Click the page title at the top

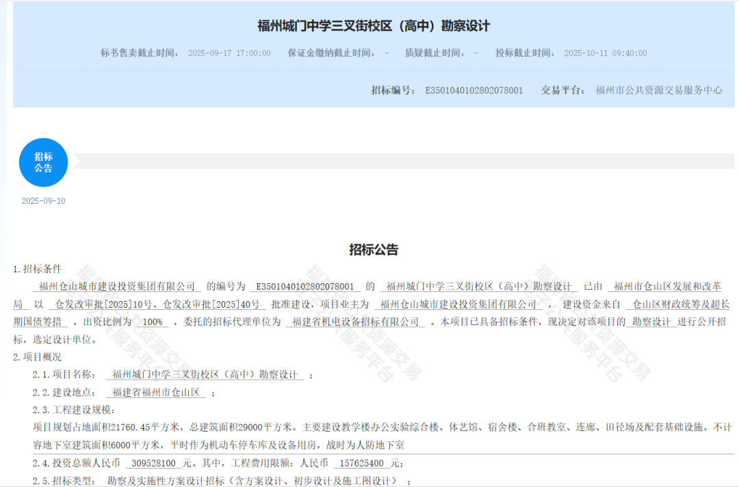click(x=374, y=26)
